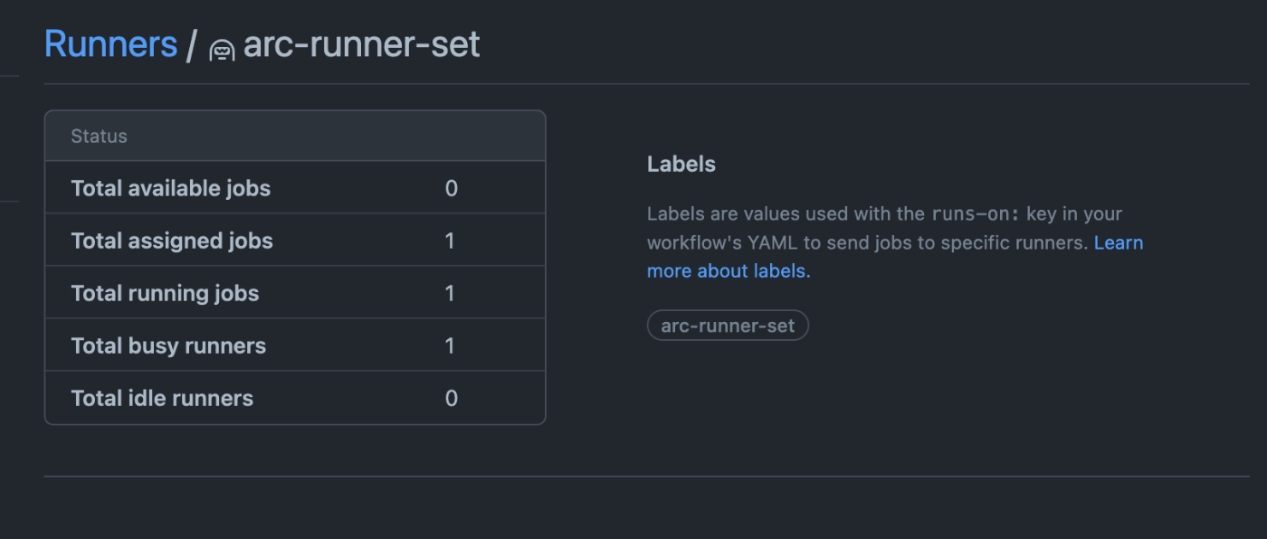Viewport: 1267px width, 539px height.
Task: Select the Total idle runners row
Action: coord(295,398)
